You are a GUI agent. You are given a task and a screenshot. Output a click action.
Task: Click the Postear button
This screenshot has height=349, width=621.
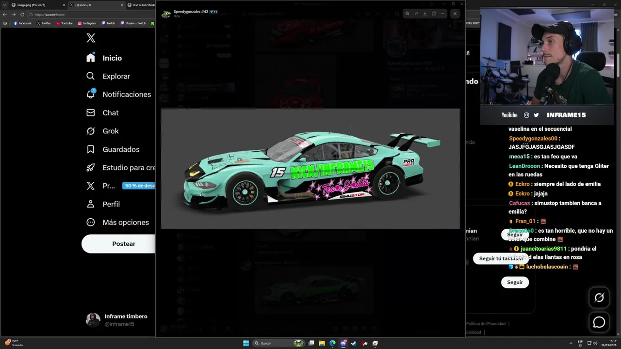tap(118, 244)
